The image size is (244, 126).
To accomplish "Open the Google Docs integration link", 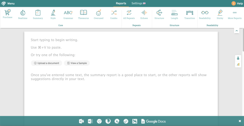I will (153, 121).
